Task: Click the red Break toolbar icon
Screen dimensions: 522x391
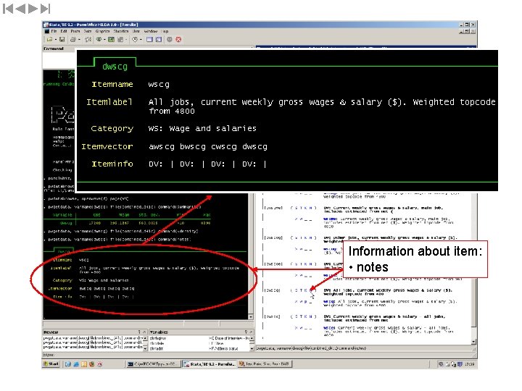Action: 179,40
